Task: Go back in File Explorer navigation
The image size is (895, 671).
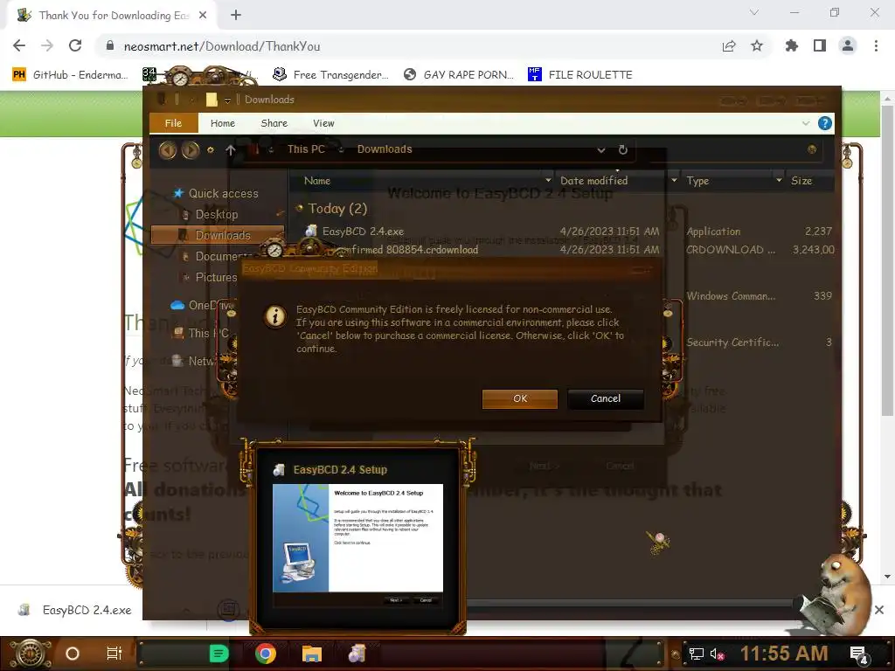Action: coord(167,150)
